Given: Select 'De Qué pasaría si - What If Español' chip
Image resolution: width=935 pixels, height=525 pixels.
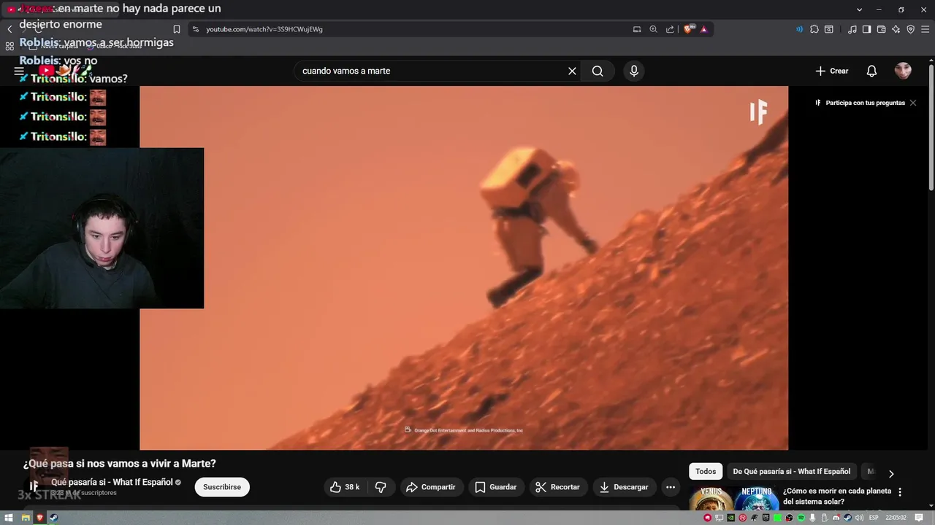Looking at the screenshot, I should pos(791,471).
